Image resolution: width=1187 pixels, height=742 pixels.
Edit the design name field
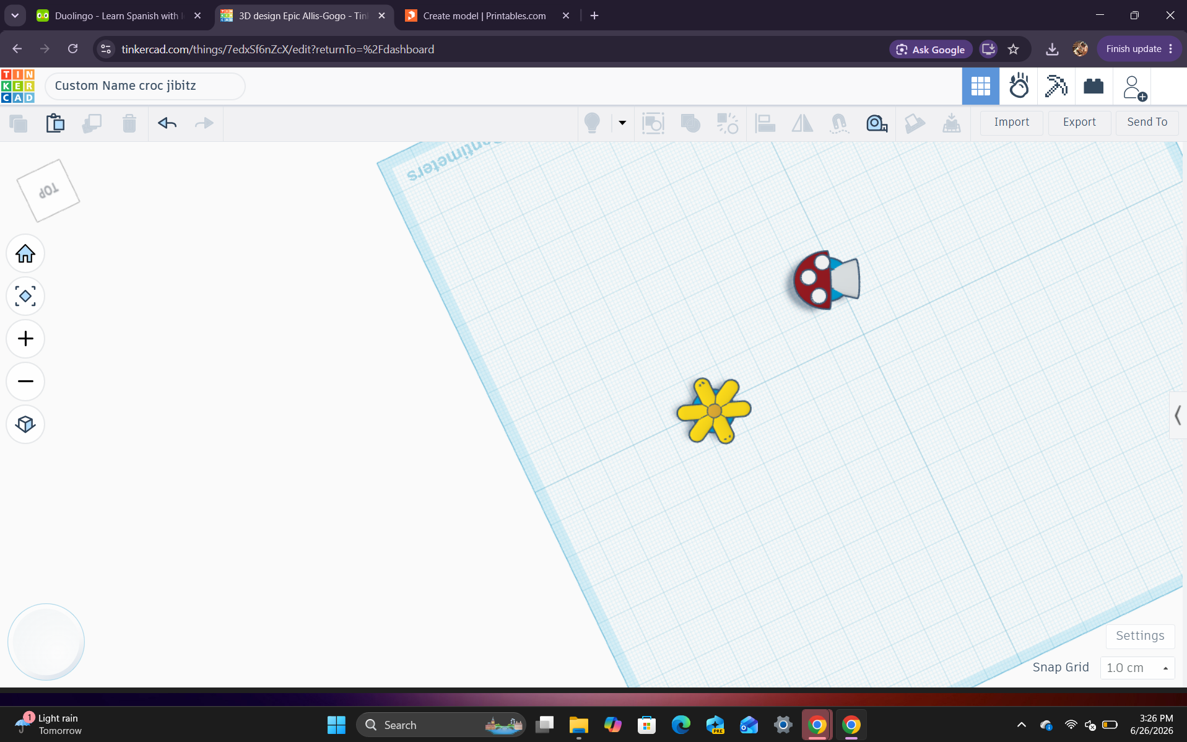145,86
